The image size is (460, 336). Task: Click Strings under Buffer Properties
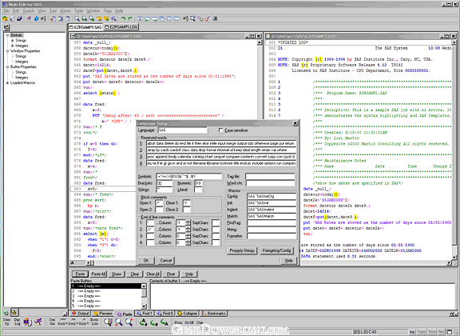pos(21,72)
